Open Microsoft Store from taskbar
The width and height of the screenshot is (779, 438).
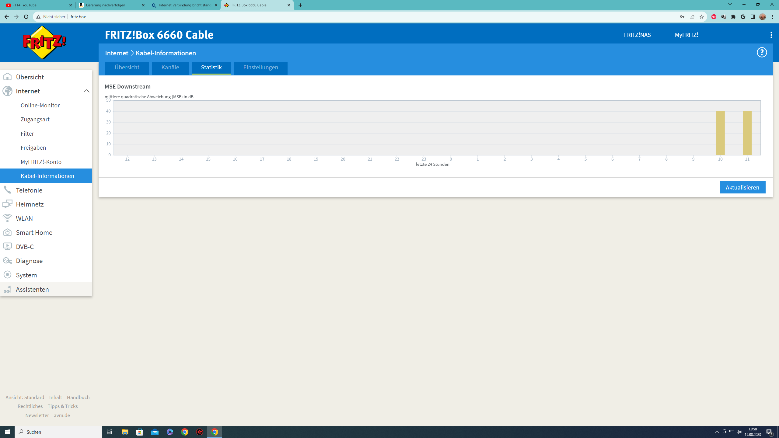pyautogui.click(x=140, y=432)
